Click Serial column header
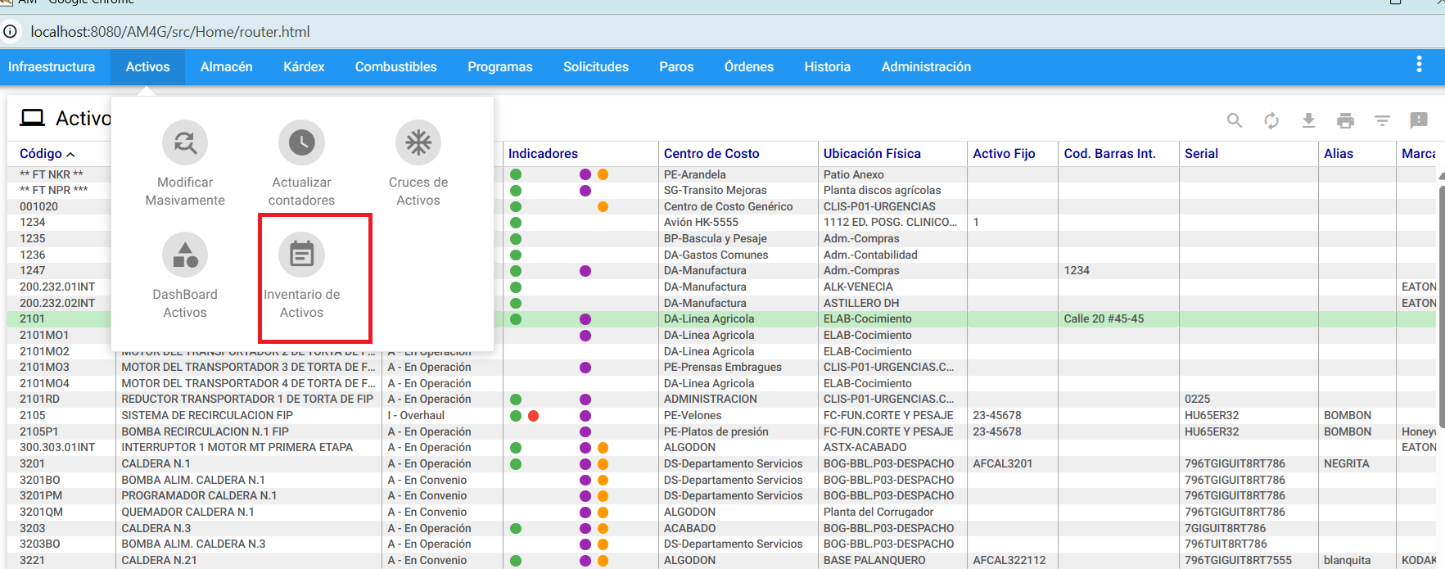Image resolution: width=1445 pixels, height=569 pixels. (x=1201, y=153)
